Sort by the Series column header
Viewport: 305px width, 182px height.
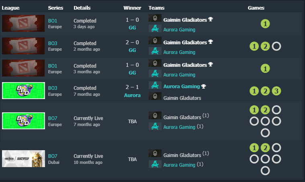[x=55, y=8]
